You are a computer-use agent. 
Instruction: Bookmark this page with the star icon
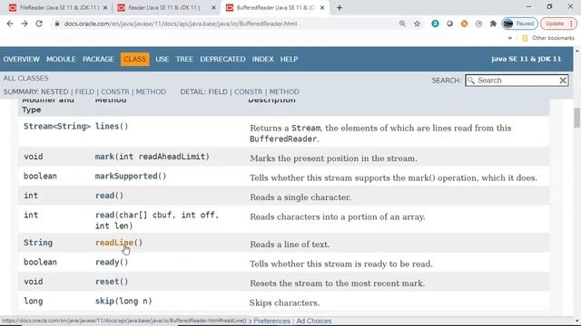tap(417, 24)
